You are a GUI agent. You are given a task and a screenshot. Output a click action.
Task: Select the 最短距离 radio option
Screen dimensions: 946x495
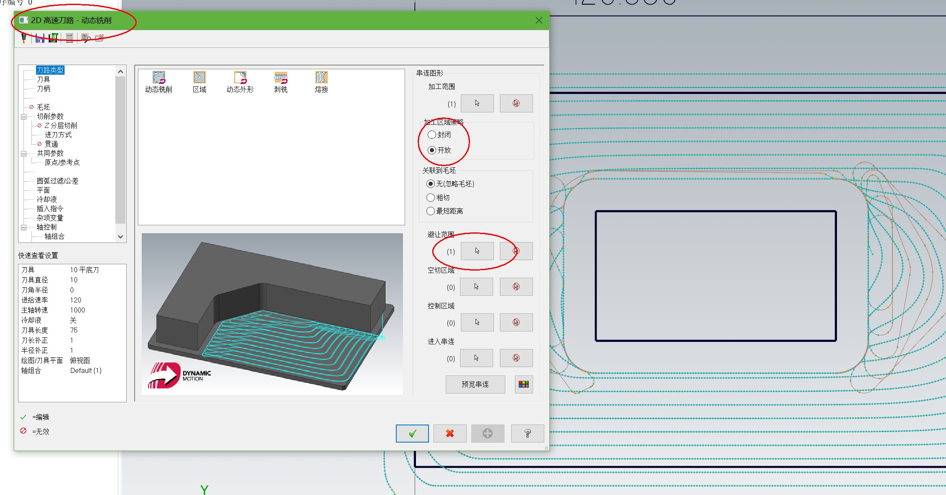pos(431,211)
